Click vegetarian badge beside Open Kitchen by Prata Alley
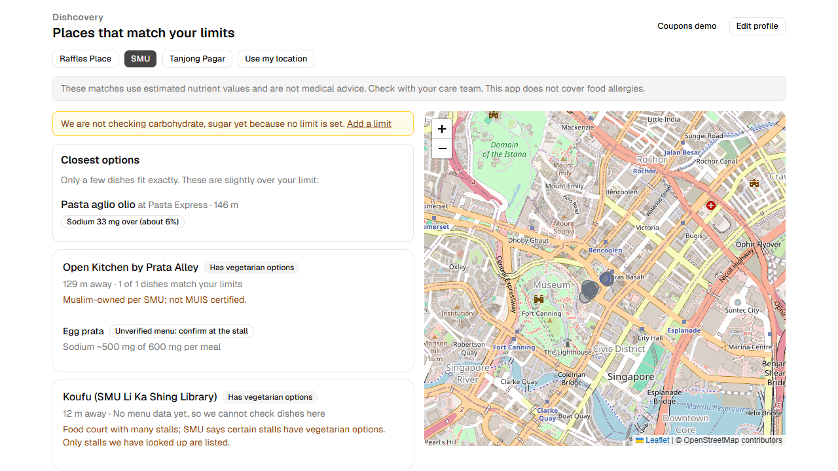Viewport: 838px width, 471px height. 251,268
